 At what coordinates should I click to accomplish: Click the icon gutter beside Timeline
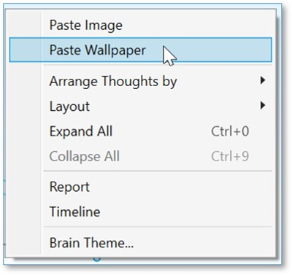[25, 212]
